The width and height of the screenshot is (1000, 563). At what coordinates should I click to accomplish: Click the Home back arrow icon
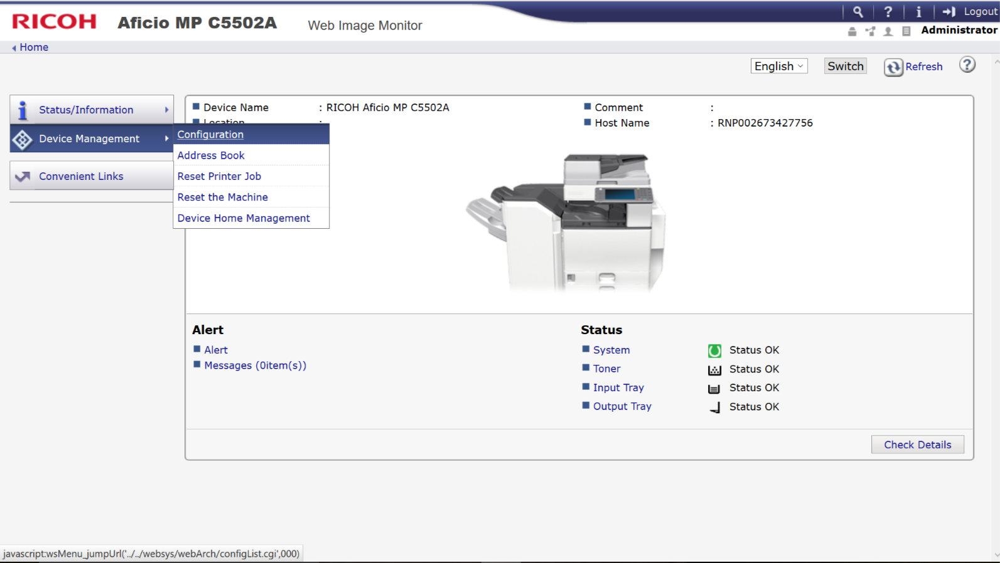tap(14, 48)
